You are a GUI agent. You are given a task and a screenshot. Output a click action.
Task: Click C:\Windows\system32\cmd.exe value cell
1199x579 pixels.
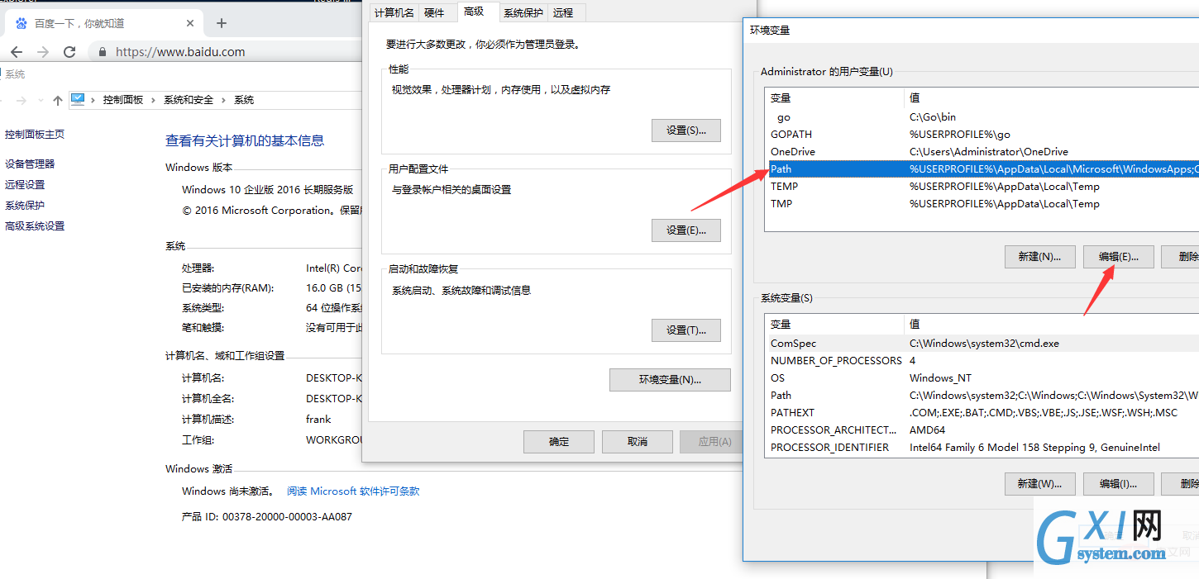(984, 344)
